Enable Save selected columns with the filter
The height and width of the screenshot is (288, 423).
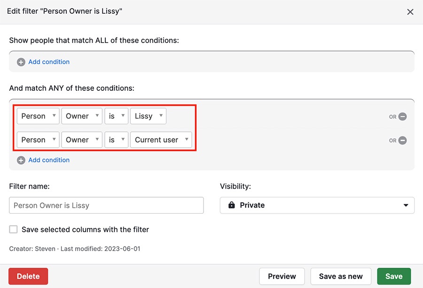point(14,230)
